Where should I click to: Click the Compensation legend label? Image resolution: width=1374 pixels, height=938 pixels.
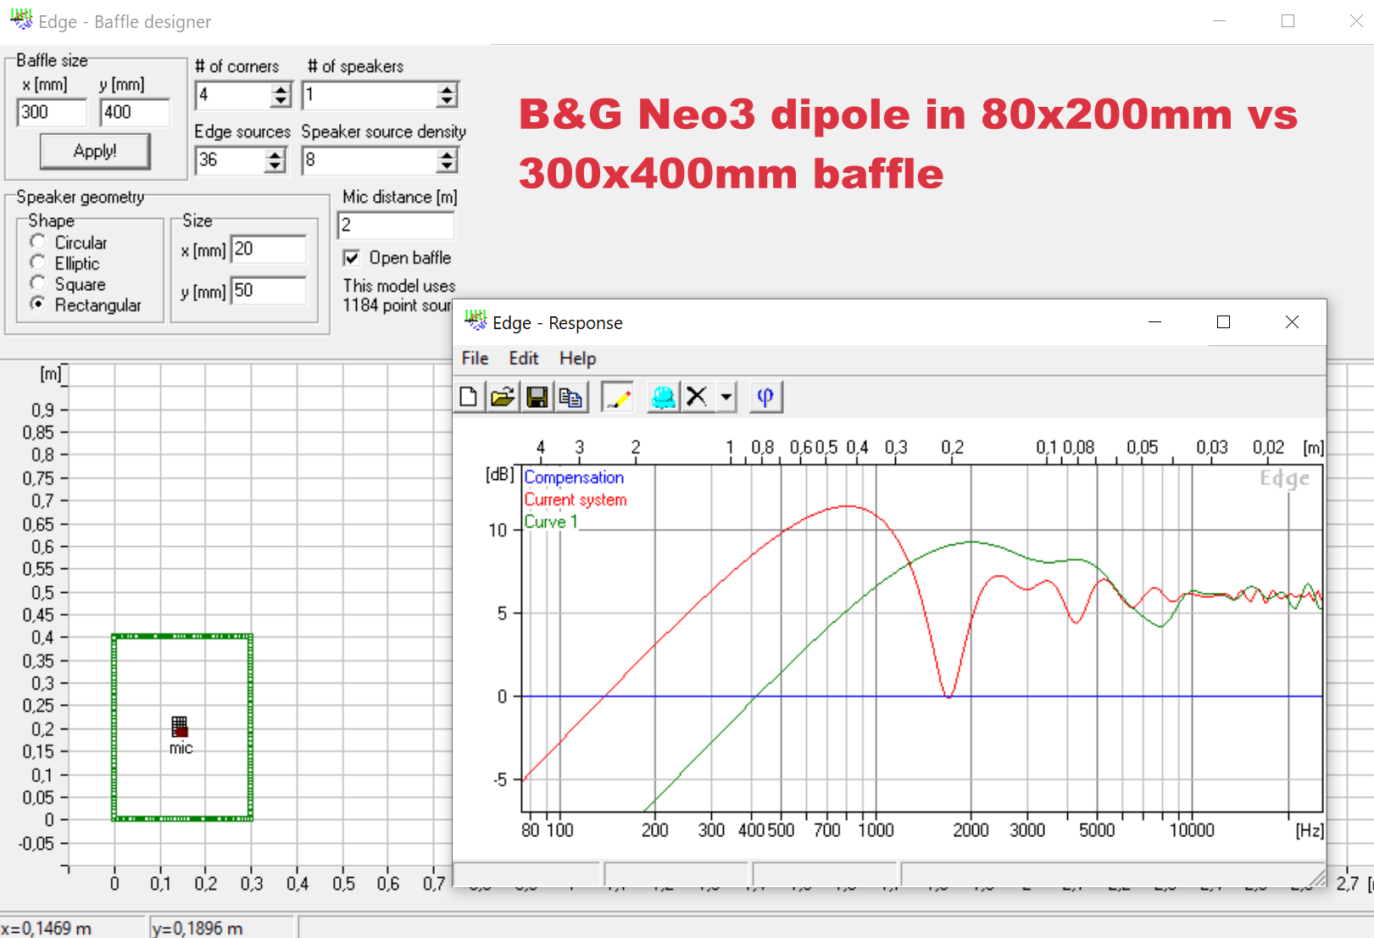click(x=574, y=477)
